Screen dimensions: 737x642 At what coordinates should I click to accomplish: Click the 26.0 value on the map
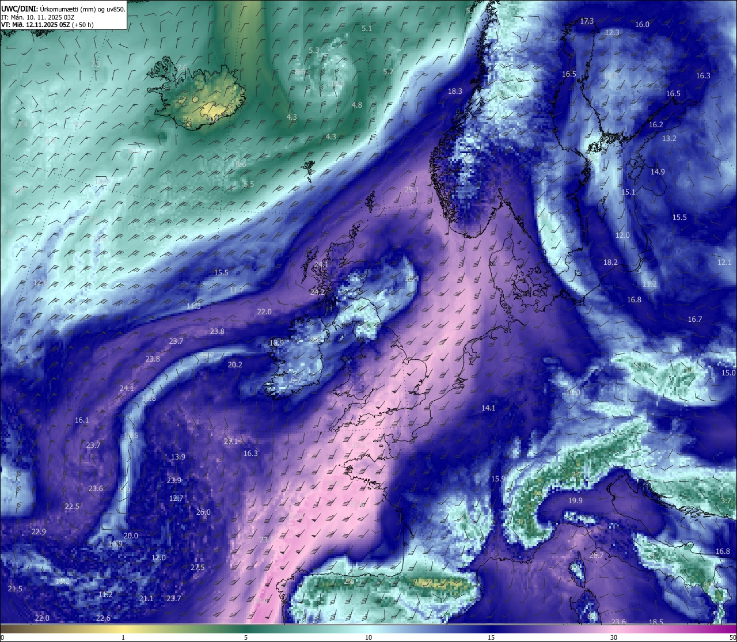pyautogui.click(x=203, y=512)
